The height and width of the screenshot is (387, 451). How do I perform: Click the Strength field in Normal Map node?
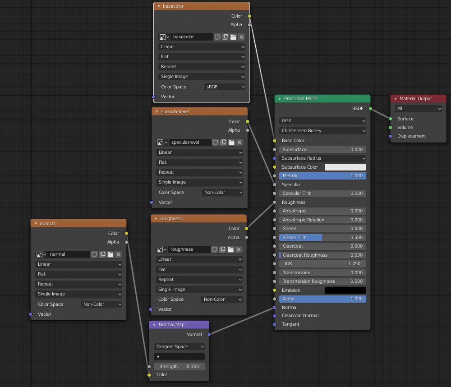179,367
